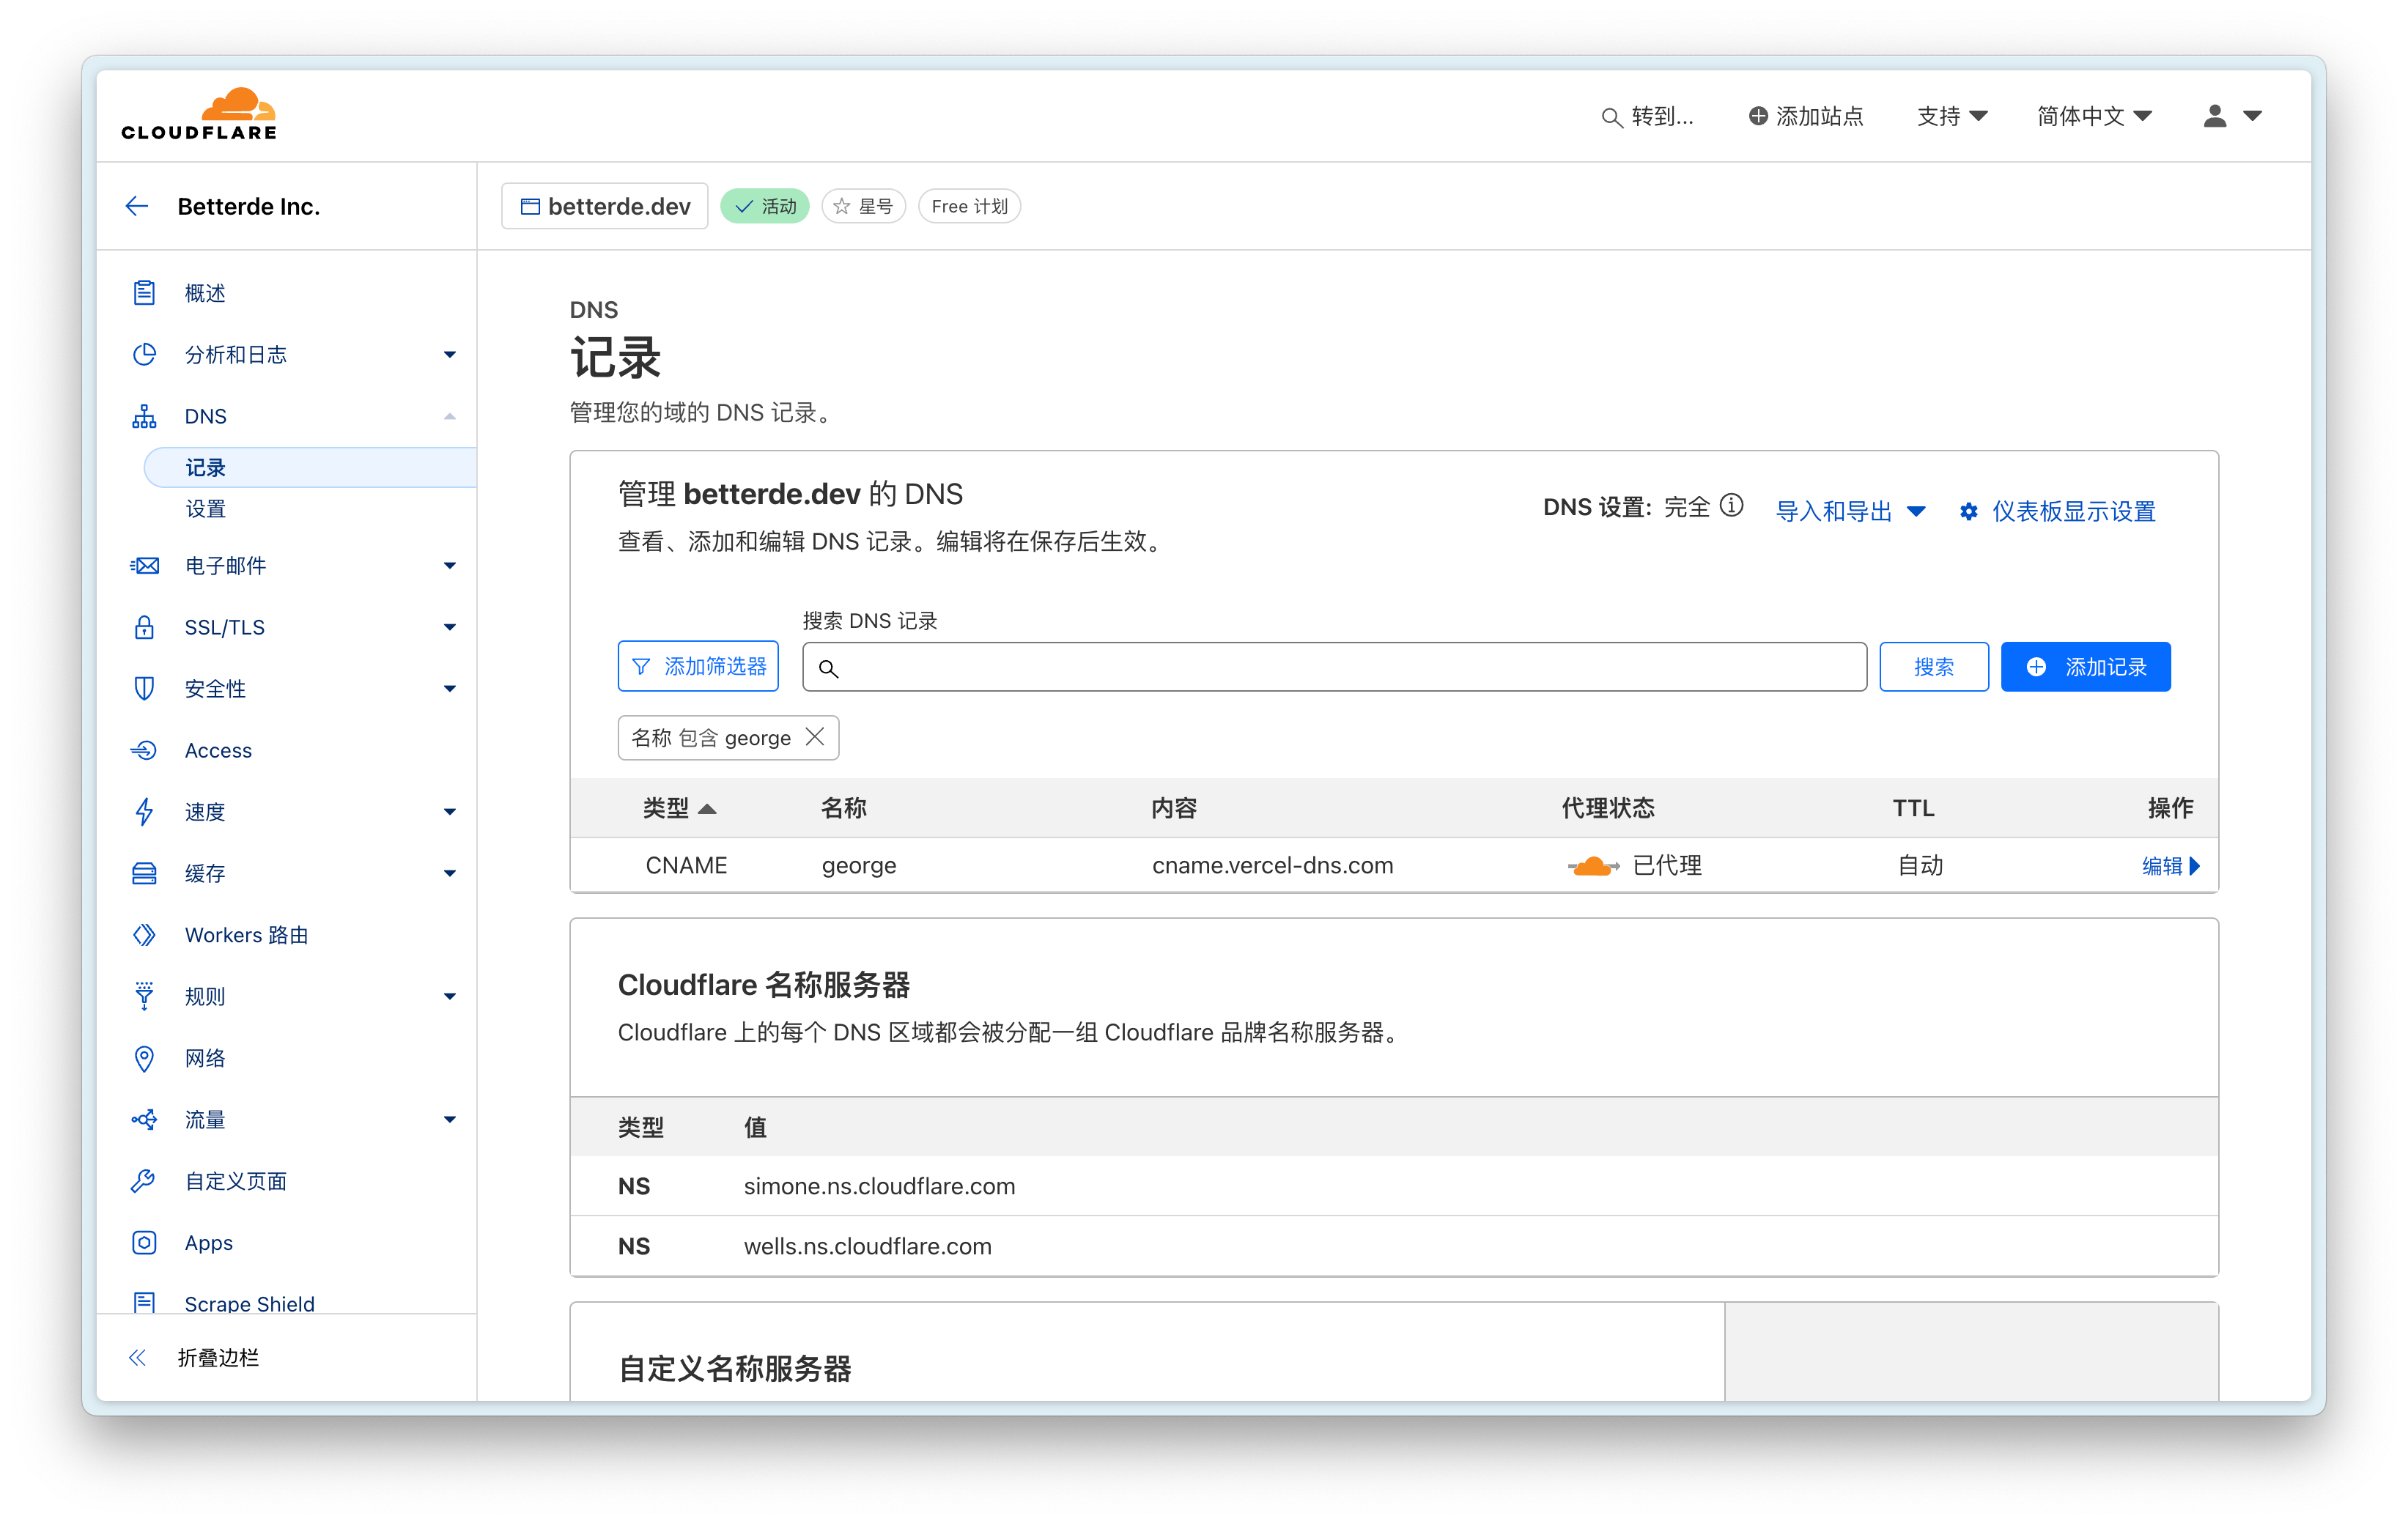2408x1524 pixels.
Task: Toggle the 星号 star for betterde.dev
Action: (863, 206)
